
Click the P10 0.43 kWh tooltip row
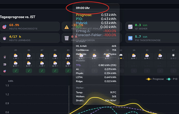pyautogui.click(x=96, y=19)
